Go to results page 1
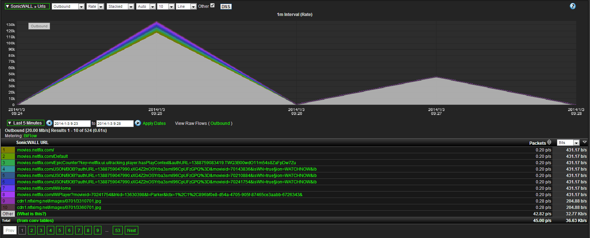The image size is (590, 238). [x=22, y=231]
